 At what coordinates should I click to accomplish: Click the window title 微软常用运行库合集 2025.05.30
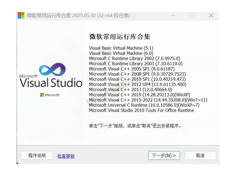pyautogui.click(x=78, y=16)
